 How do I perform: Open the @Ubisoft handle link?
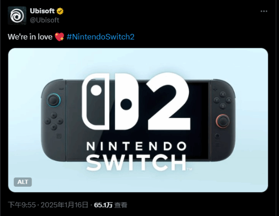45,20
